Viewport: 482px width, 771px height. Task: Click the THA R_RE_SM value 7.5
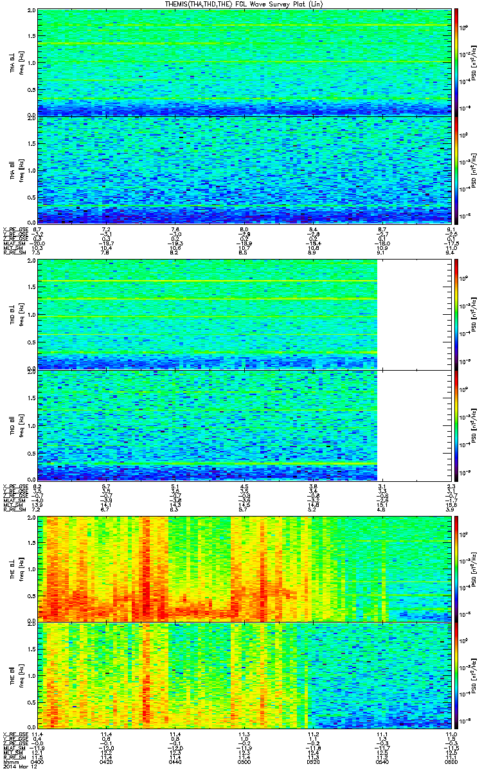[37, 253]
